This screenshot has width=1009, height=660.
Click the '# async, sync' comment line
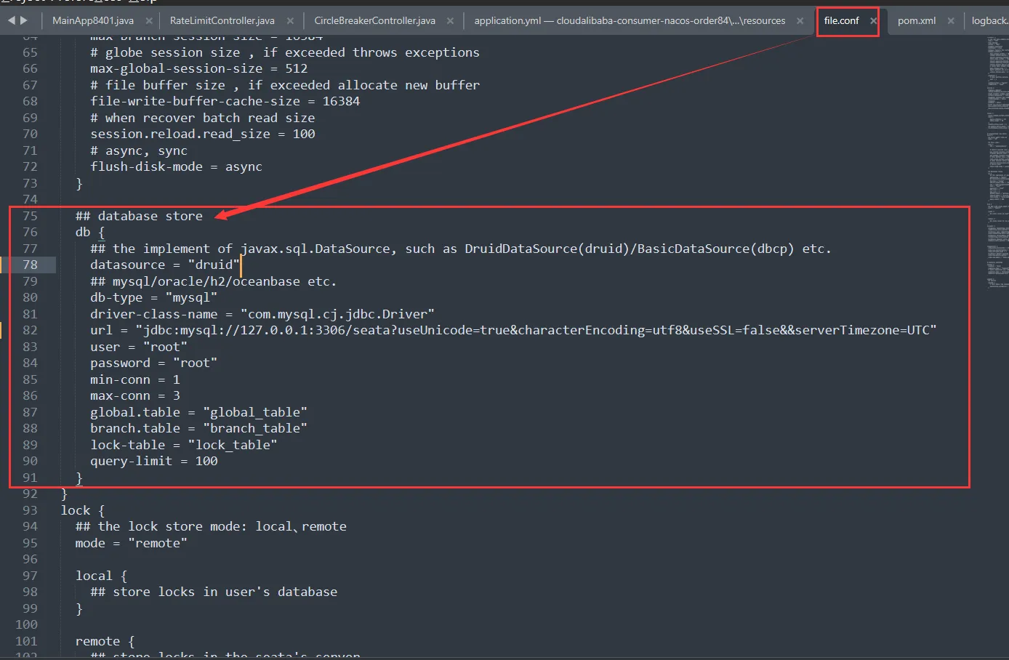tap(139, 150)
